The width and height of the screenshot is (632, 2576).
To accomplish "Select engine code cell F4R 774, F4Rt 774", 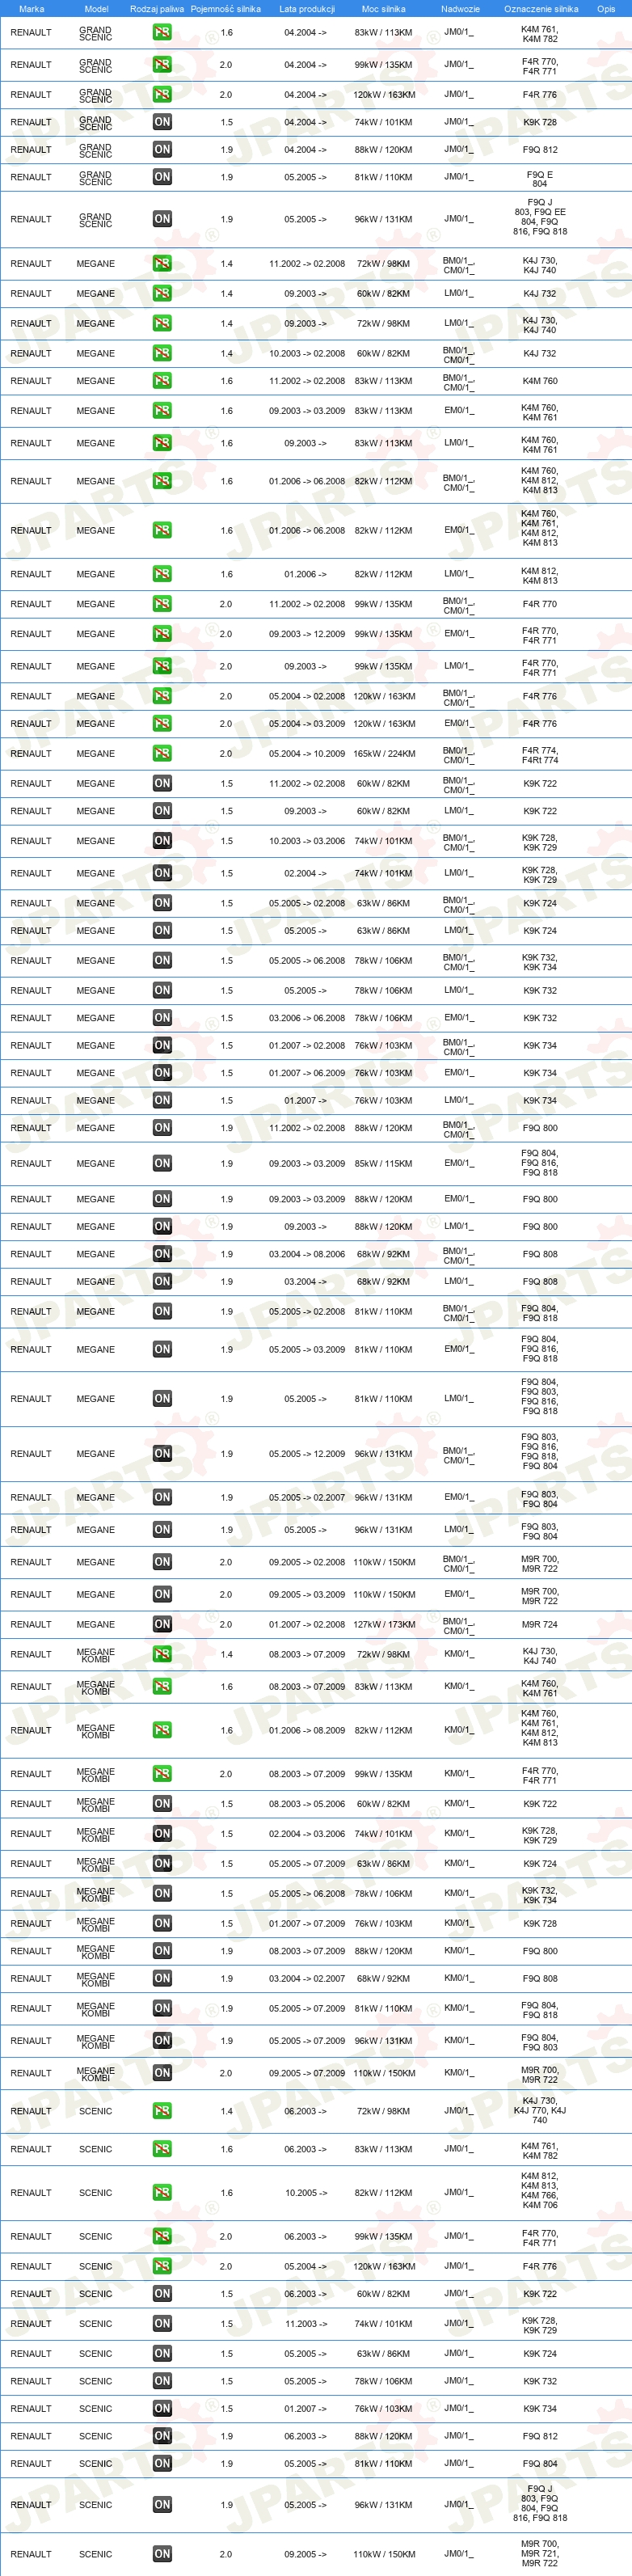I will (540, 755).
